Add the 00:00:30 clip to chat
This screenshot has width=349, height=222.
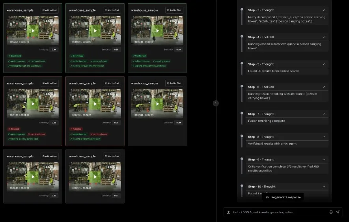(x=174, y=10)
